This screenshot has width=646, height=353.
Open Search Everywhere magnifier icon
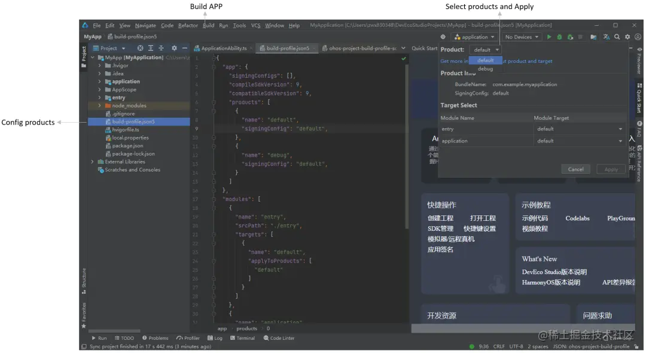(x=617, y=37)
